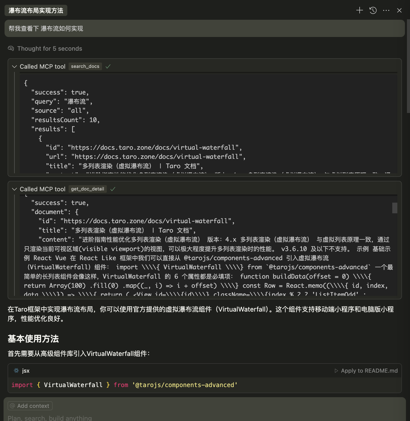
Task: Click the get_doc_detail success checkmark
Action: 113,189
